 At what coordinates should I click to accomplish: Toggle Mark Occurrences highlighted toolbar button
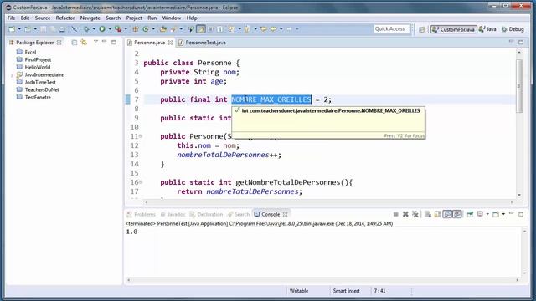(x=201, y=29)
